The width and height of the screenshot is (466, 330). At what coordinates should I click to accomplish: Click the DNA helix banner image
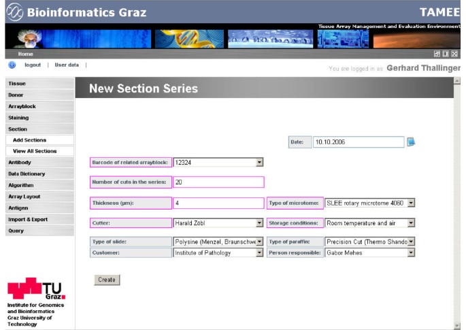189,39
